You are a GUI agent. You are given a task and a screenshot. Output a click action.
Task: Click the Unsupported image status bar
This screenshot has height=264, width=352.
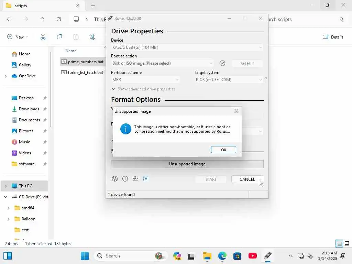point(187,164)
